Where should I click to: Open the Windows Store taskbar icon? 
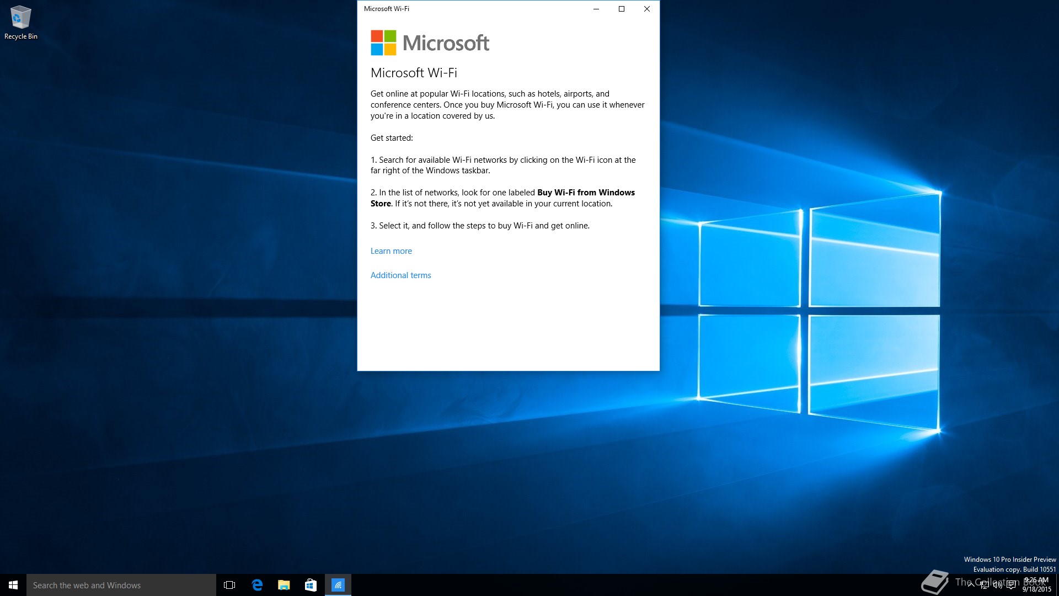tap(311, 585)
